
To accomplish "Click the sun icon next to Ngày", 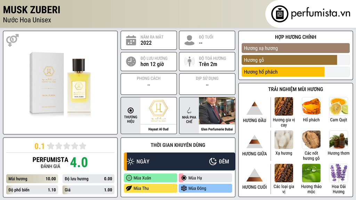I will click(131, 161).
